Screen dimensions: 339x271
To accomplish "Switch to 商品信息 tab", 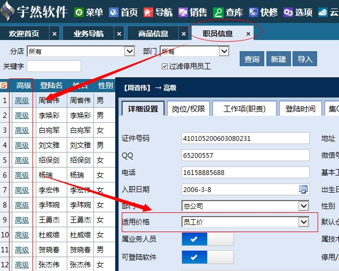I will pyautogui.click(x=153, y=34).
